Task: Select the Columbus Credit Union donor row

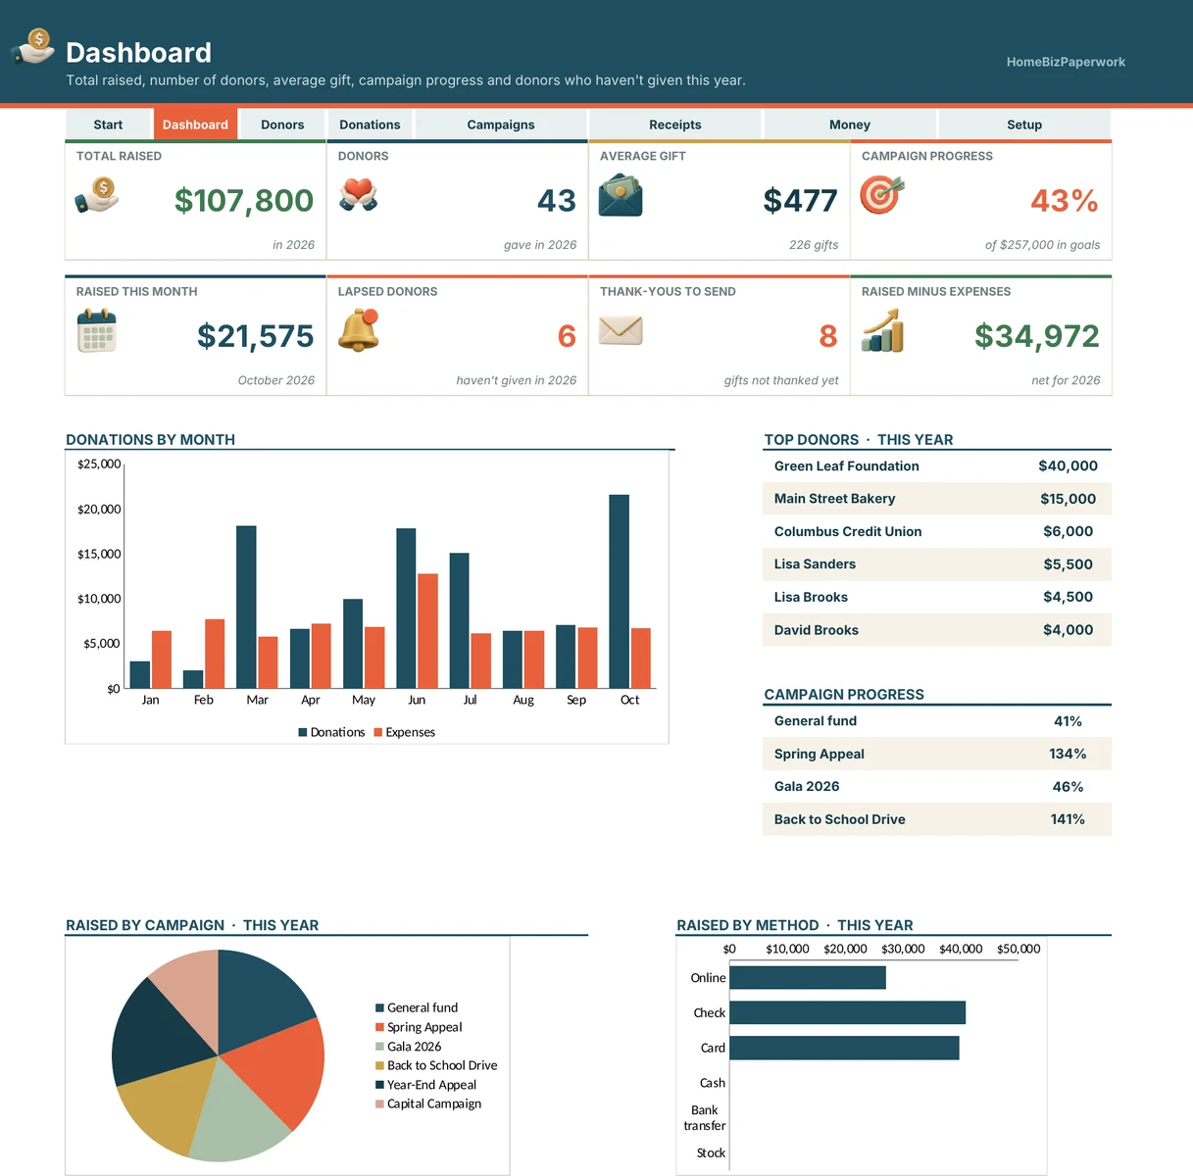Action: click(937, 531)
